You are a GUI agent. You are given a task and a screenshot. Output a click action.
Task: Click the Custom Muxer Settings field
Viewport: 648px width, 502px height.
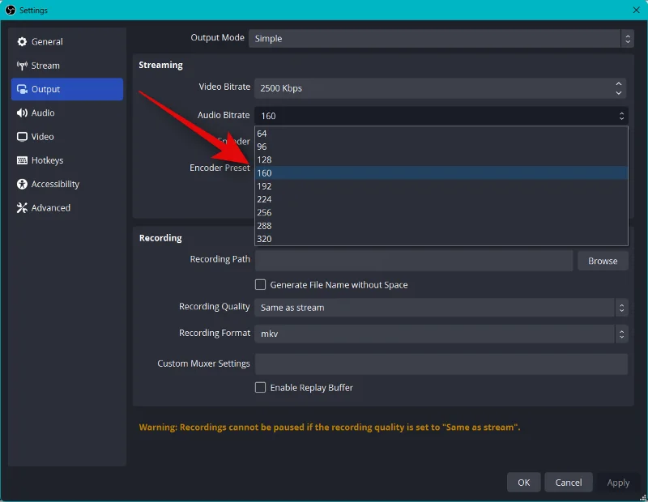441,364
